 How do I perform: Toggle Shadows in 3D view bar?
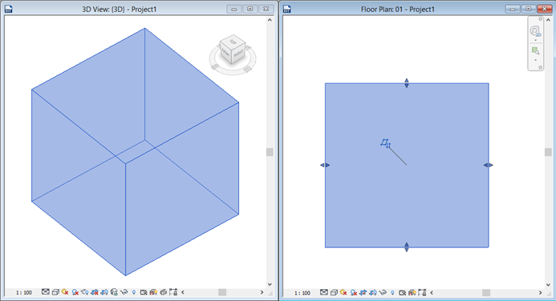pos(75,292)
